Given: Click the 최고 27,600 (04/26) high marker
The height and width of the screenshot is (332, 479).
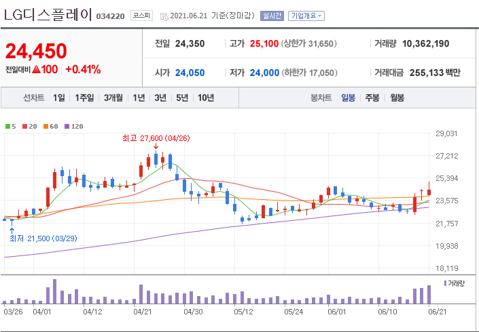Looking at the screenshot, I should point(156,138).
